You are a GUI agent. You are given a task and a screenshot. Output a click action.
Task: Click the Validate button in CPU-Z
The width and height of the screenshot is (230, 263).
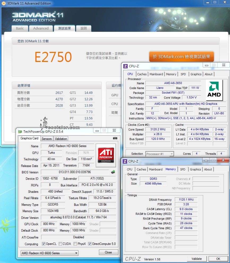click(x=197, y=259)
